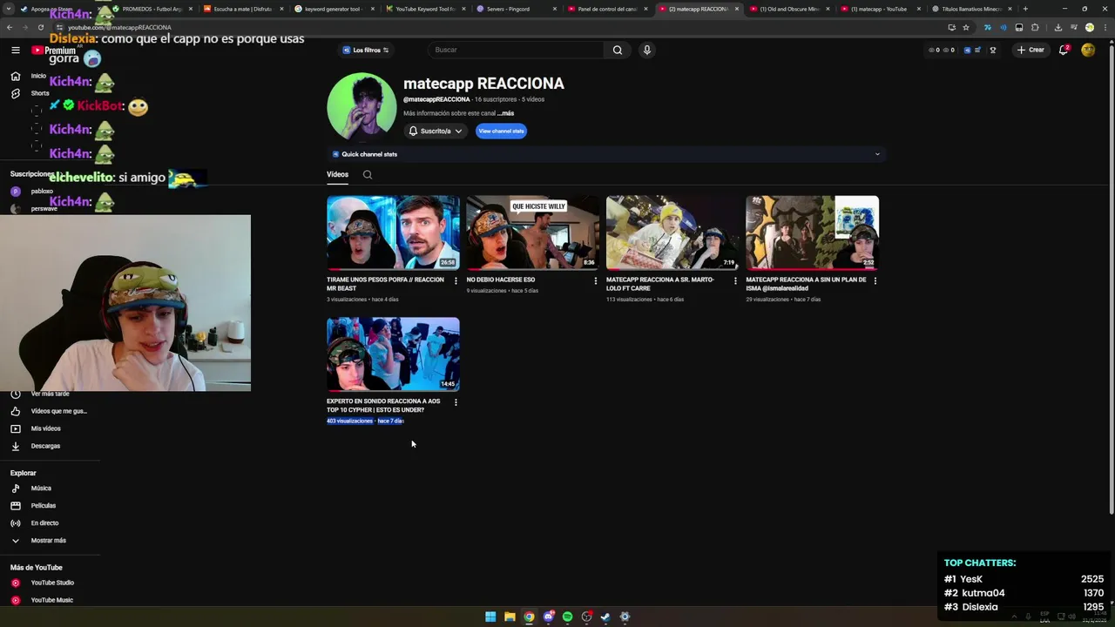Open Sin un plan de Isma thumbnail
The height and width of the screenshot is (627, 1115).
pos(812,233)
